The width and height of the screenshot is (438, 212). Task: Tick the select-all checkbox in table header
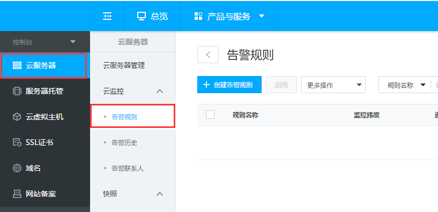pos(210,115)
